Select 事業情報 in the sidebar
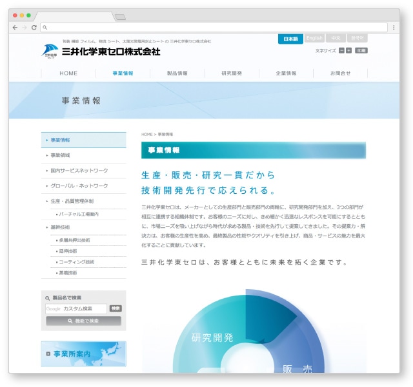The width and height of the screenshot is (413, 387). [84, 140]
